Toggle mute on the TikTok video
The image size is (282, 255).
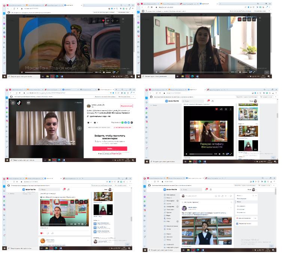28,103
